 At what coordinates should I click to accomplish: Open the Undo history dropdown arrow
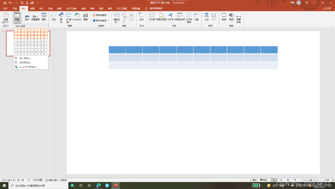tap(13, 3)
